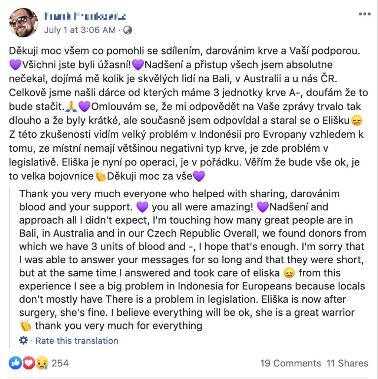Click the blue Like reaction icon
This screenshot has height=379, width=378.
tap(15, 363)
